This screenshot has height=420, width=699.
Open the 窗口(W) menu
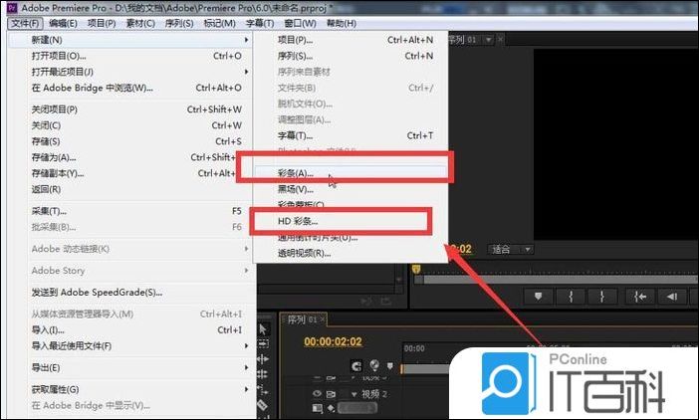click(x=300, y=23)
